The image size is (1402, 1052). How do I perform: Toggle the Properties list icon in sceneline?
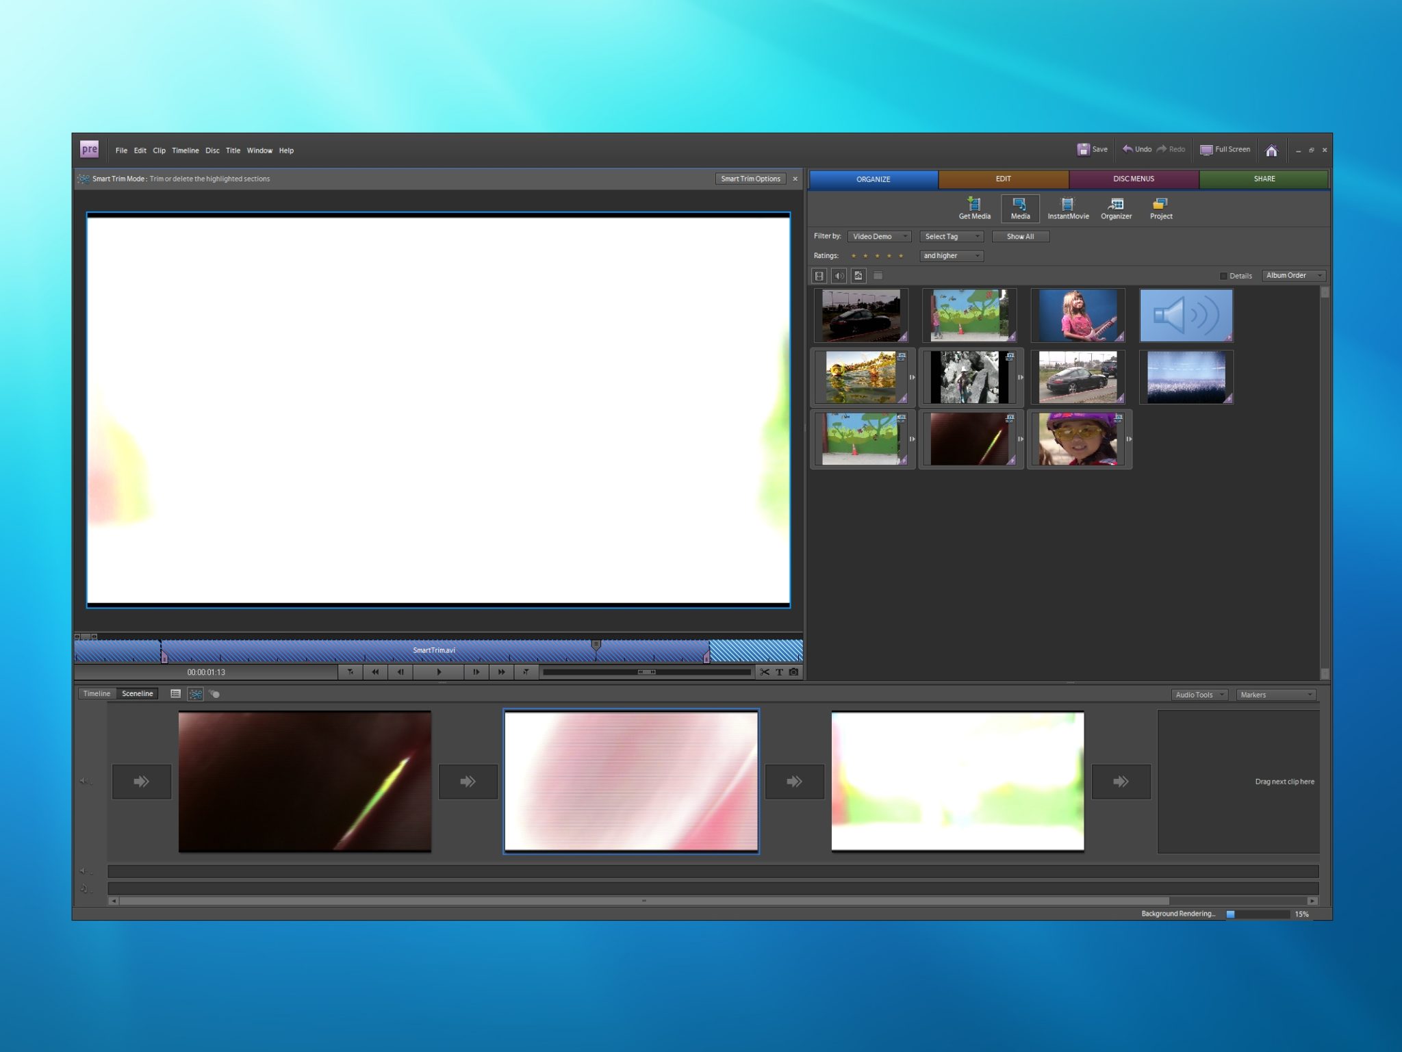pyautogui.click(x=175, y=694)
